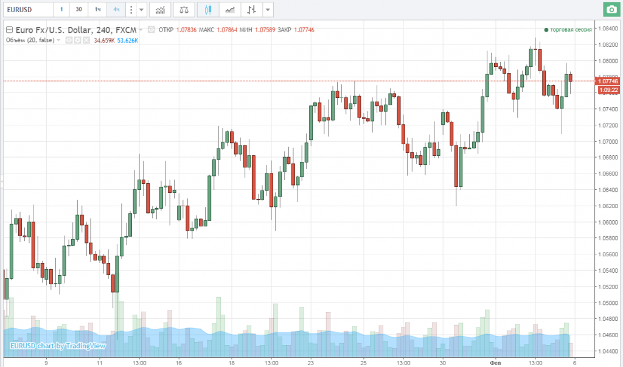This screenshot has width=623, height=367.
Task: Select 1 minute timeframe
Action: click(61, 10)
